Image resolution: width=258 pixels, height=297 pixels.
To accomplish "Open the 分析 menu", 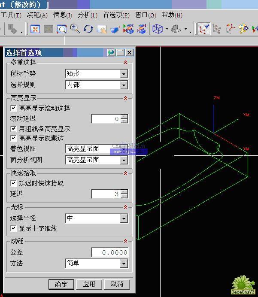I will coord(87,15).
